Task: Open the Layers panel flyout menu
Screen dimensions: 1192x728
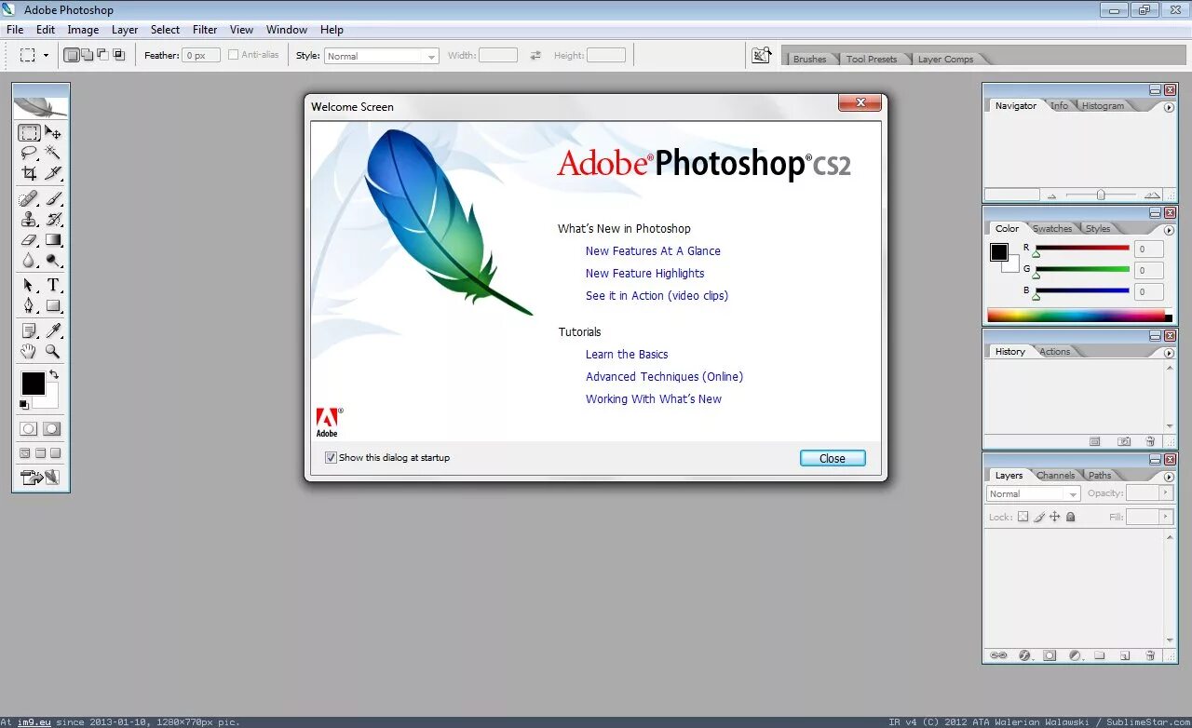Action: (x=1170, y=477)
